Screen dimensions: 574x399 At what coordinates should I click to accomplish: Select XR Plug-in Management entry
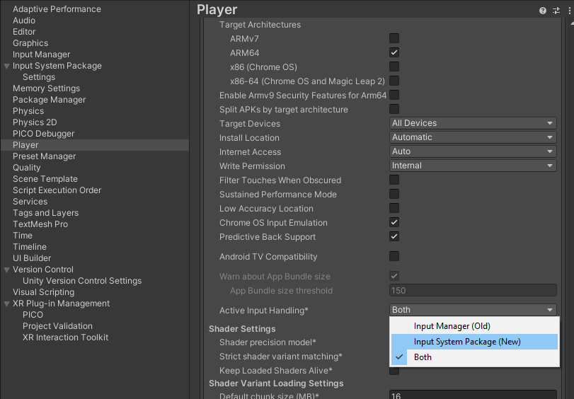61,303
